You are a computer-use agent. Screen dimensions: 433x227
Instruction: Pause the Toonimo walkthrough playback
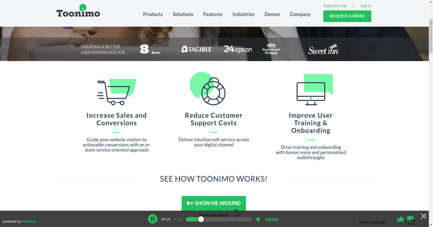(x=153, y=219)
